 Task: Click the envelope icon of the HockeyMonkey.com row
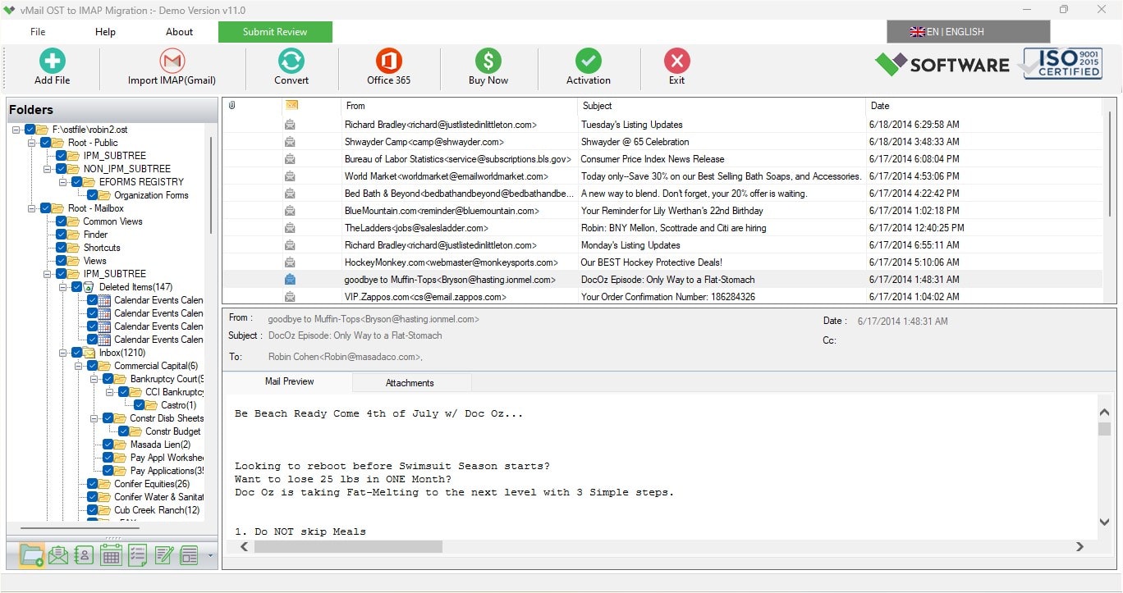click(290, 262)
